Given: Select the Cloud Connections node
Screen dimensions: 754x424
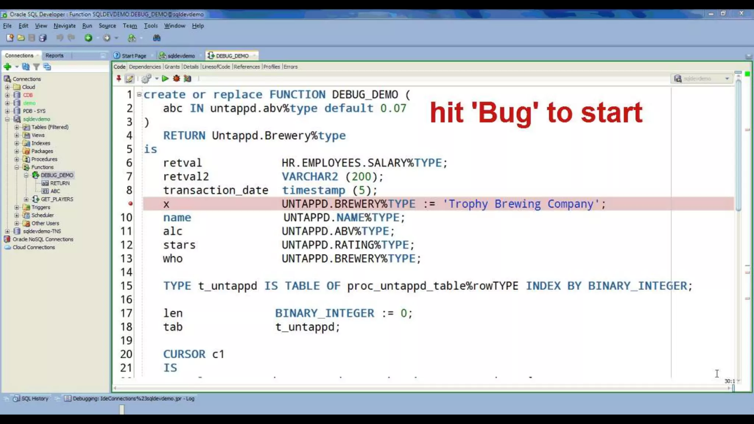Looking at the screenshot, I should coord(34,247).
